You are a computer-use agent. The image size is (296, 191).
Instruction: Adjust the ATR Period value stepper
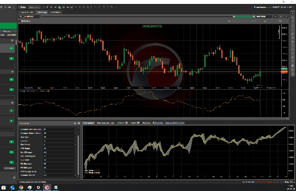tap(75, 149)
